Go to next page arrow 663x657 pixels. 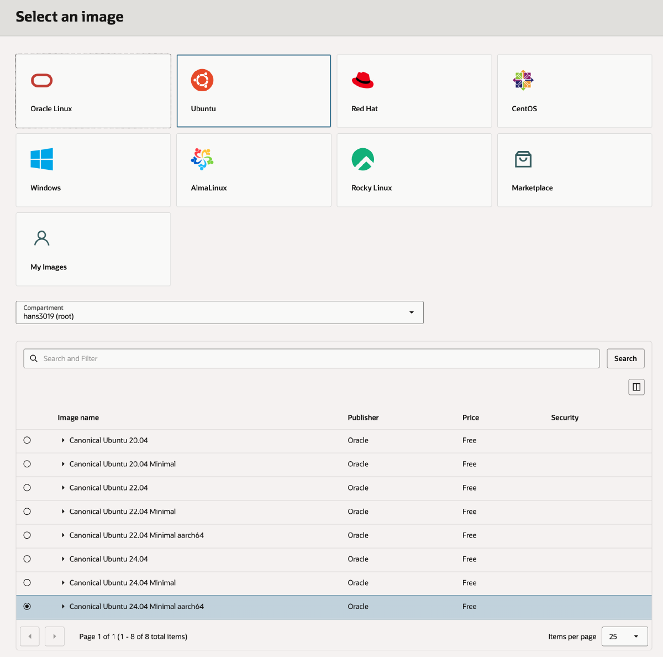[55, 637]
